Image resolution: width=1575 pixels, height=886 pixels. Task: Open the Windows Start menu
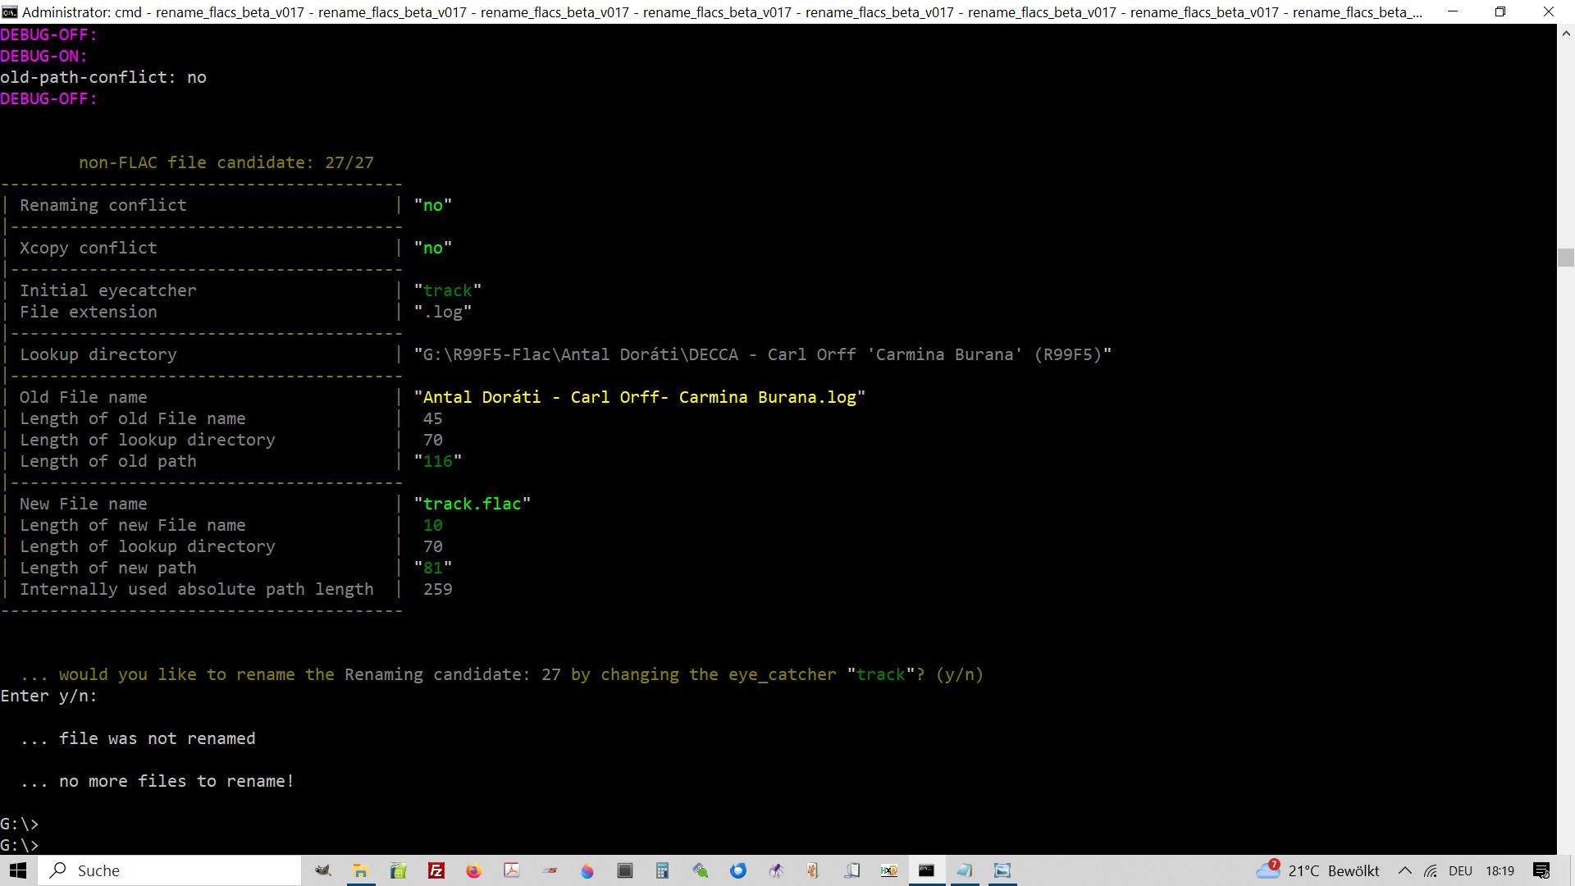point(18,870)
